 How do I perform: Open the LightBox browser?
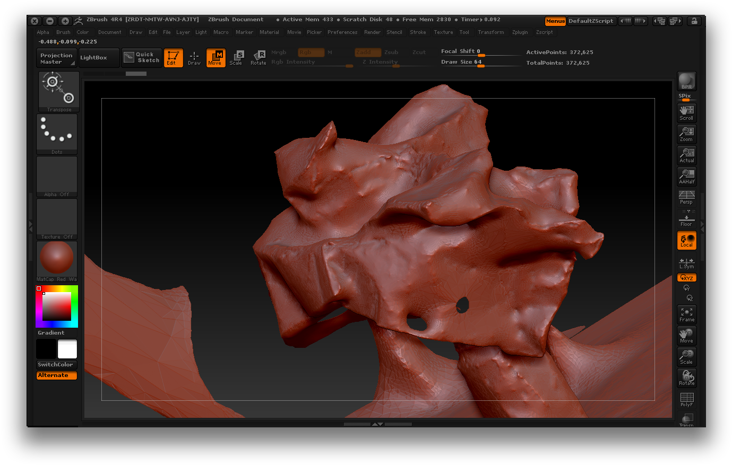tap(99, 58)
